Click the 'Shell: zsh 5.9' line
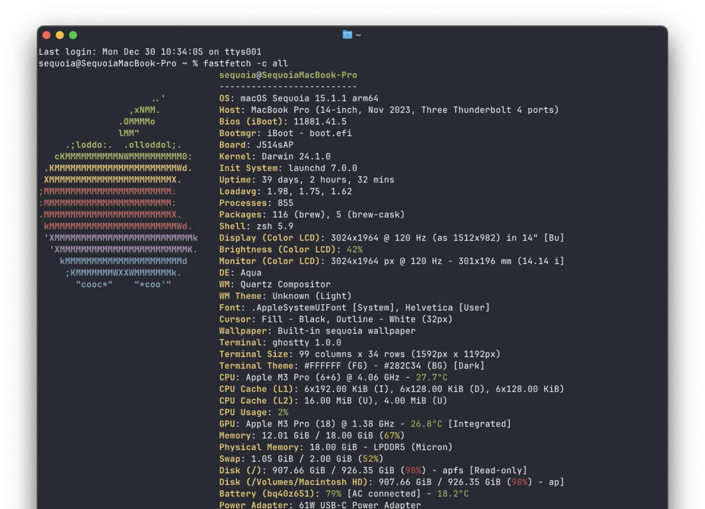Screen dimensions: 705x509 point(257,226)
